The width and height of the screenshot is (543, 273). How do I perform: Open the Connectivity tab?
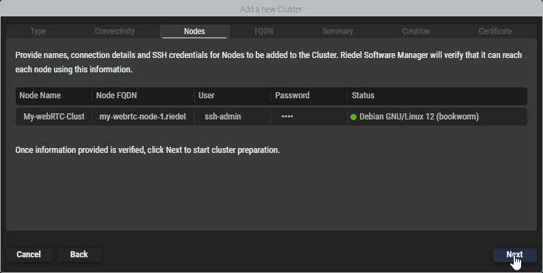(x=115, y=31)
